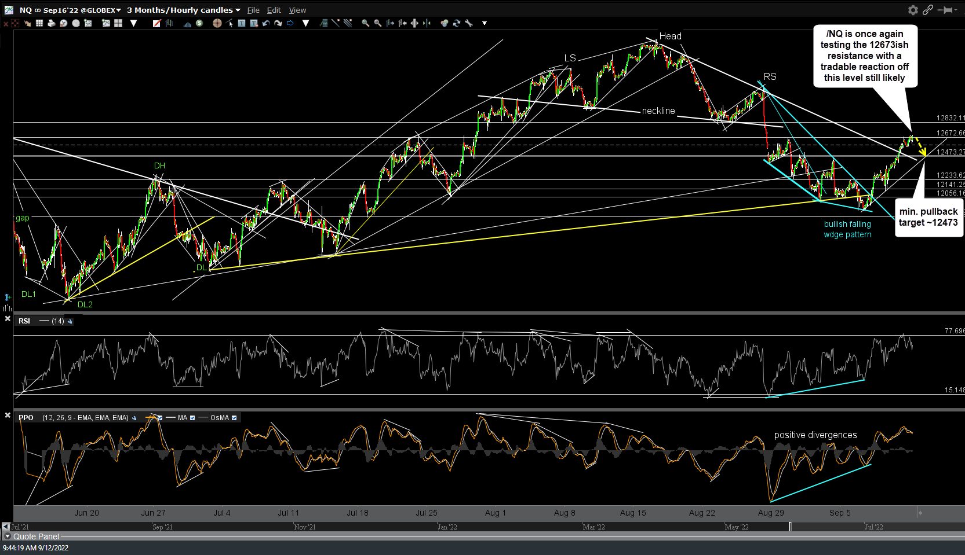Open the gear settings icon at top right

913,10
